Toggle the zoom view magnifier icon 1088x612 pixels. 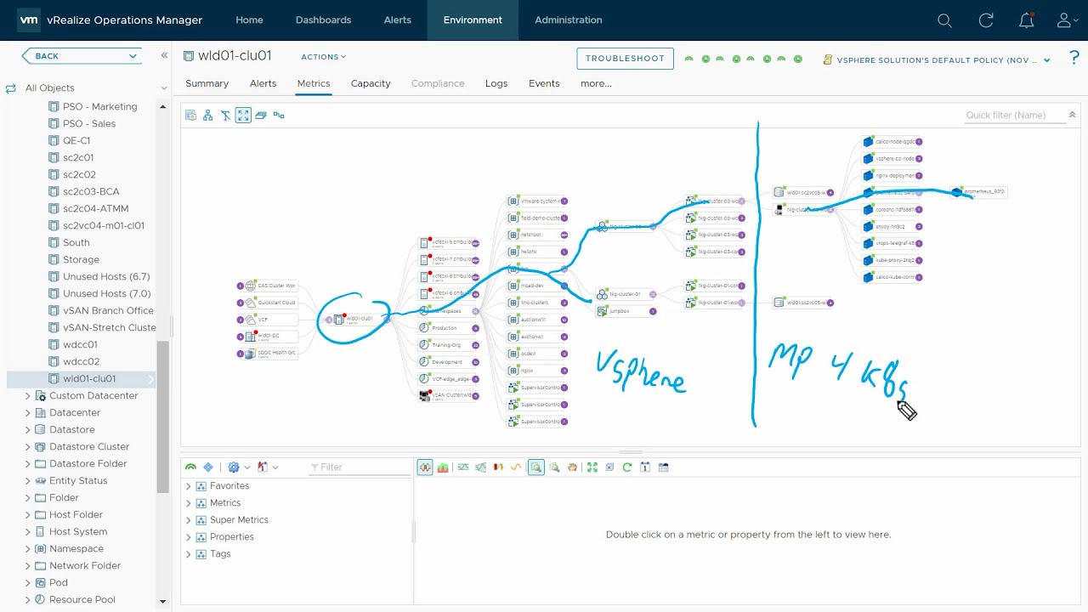535,467
